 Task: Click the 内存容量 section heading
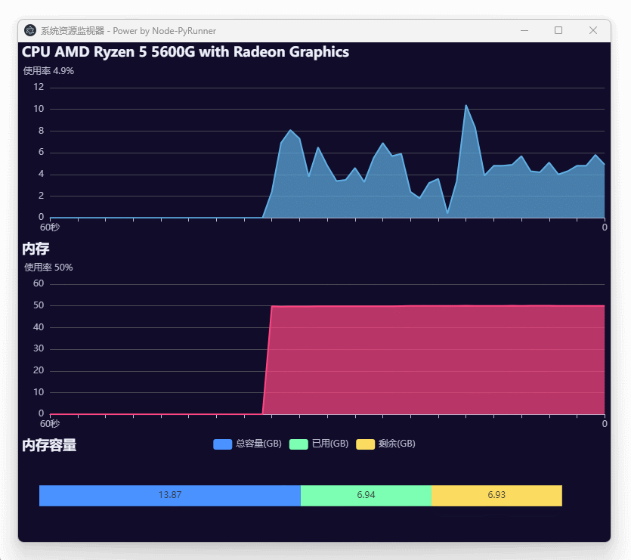coord(49,445)
